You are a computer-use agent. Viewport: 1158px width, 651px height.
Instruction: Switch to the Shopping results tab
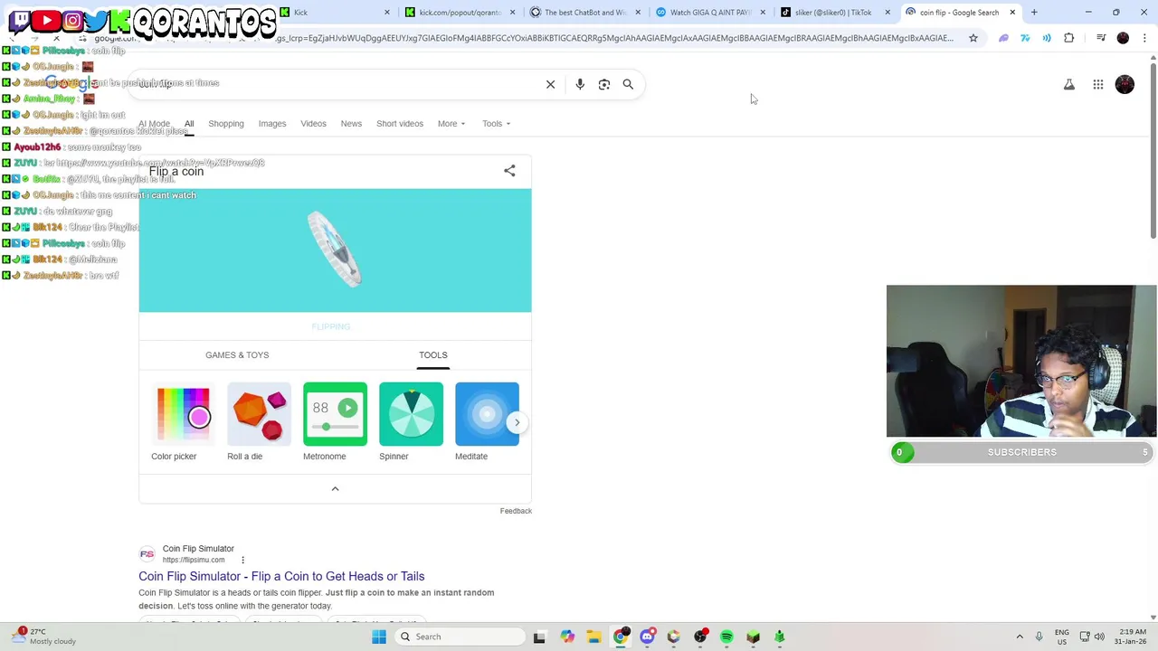click(x=226, y=123)
